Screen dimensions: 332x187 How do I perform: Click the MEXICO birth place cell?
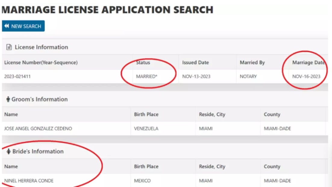(142, 181)
